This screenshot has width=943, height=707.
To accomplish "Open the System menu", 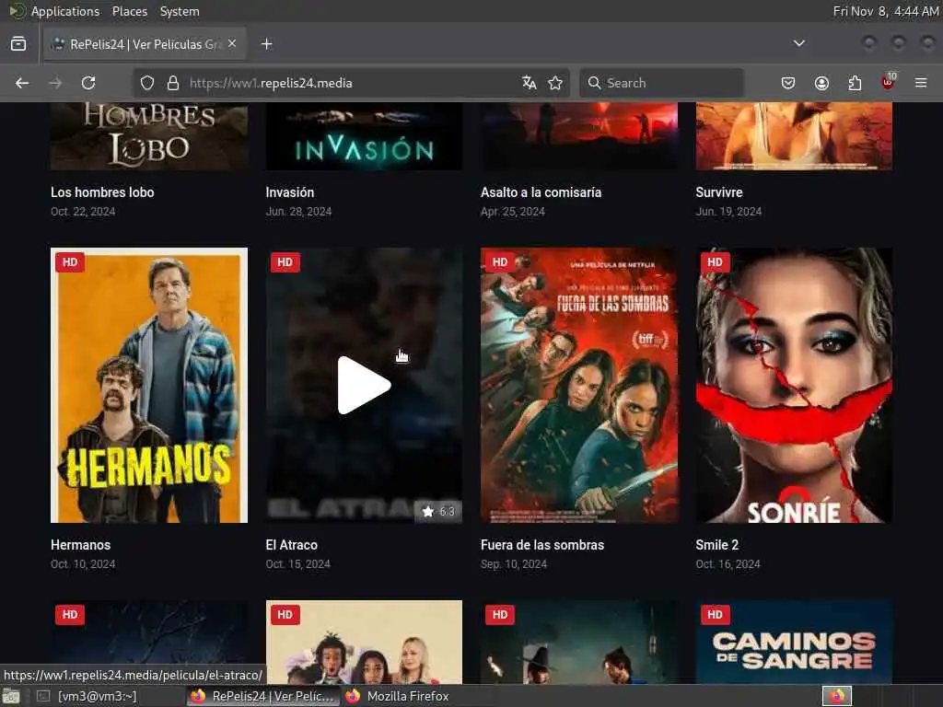I will click(x=180, y=11).
